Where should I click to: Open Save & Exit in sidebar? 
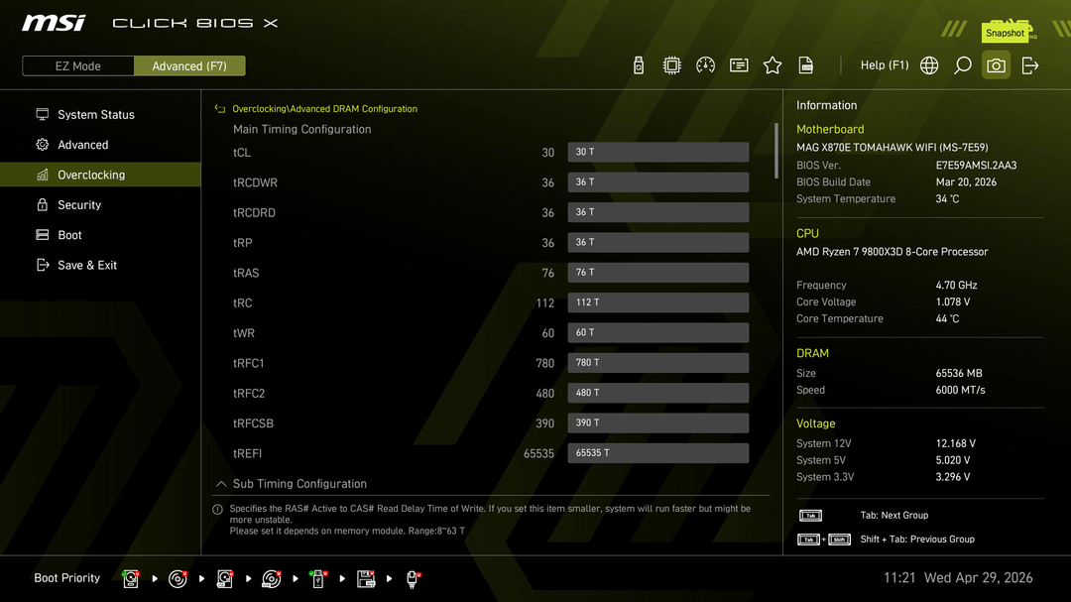[x=87, y=266]
